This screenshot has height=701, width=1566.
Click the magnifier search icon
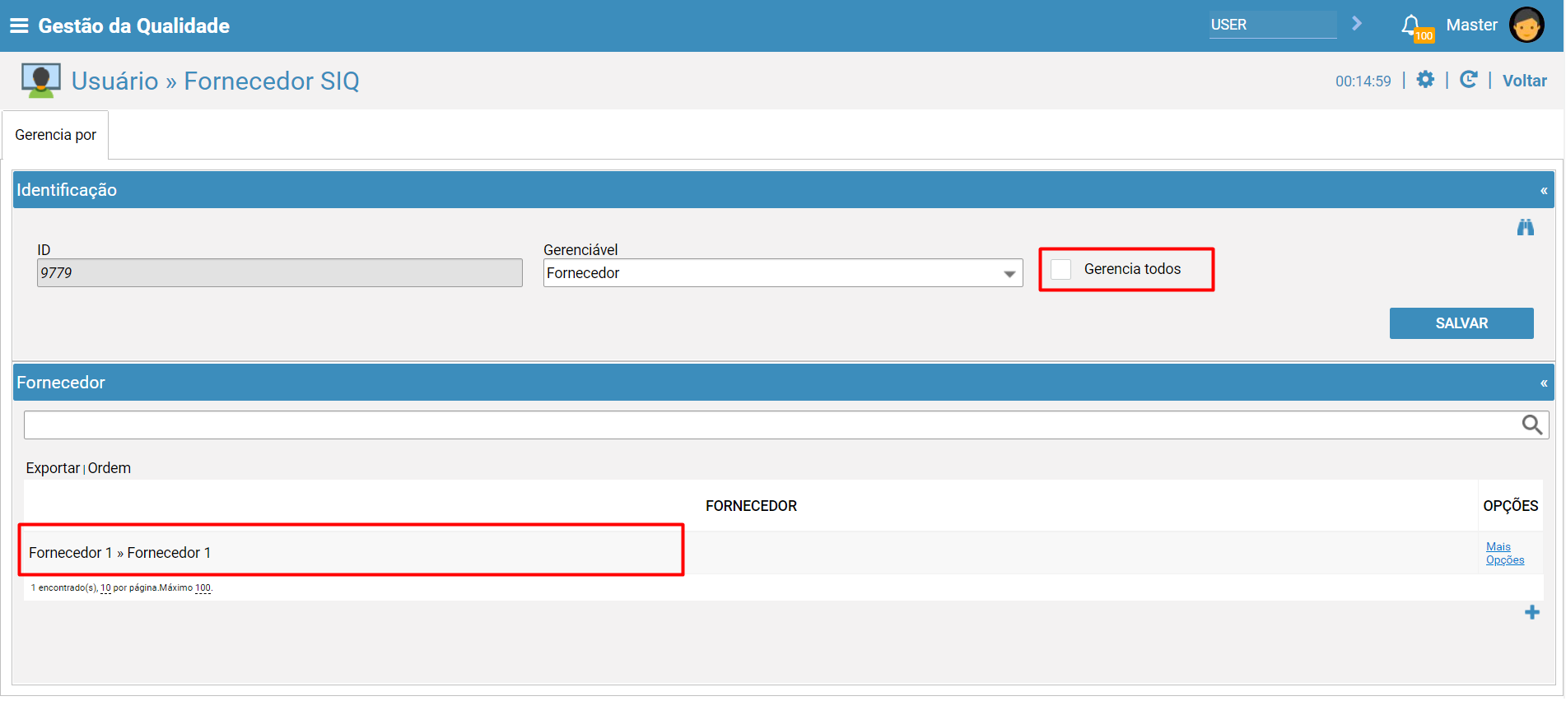coord(1531,425)
